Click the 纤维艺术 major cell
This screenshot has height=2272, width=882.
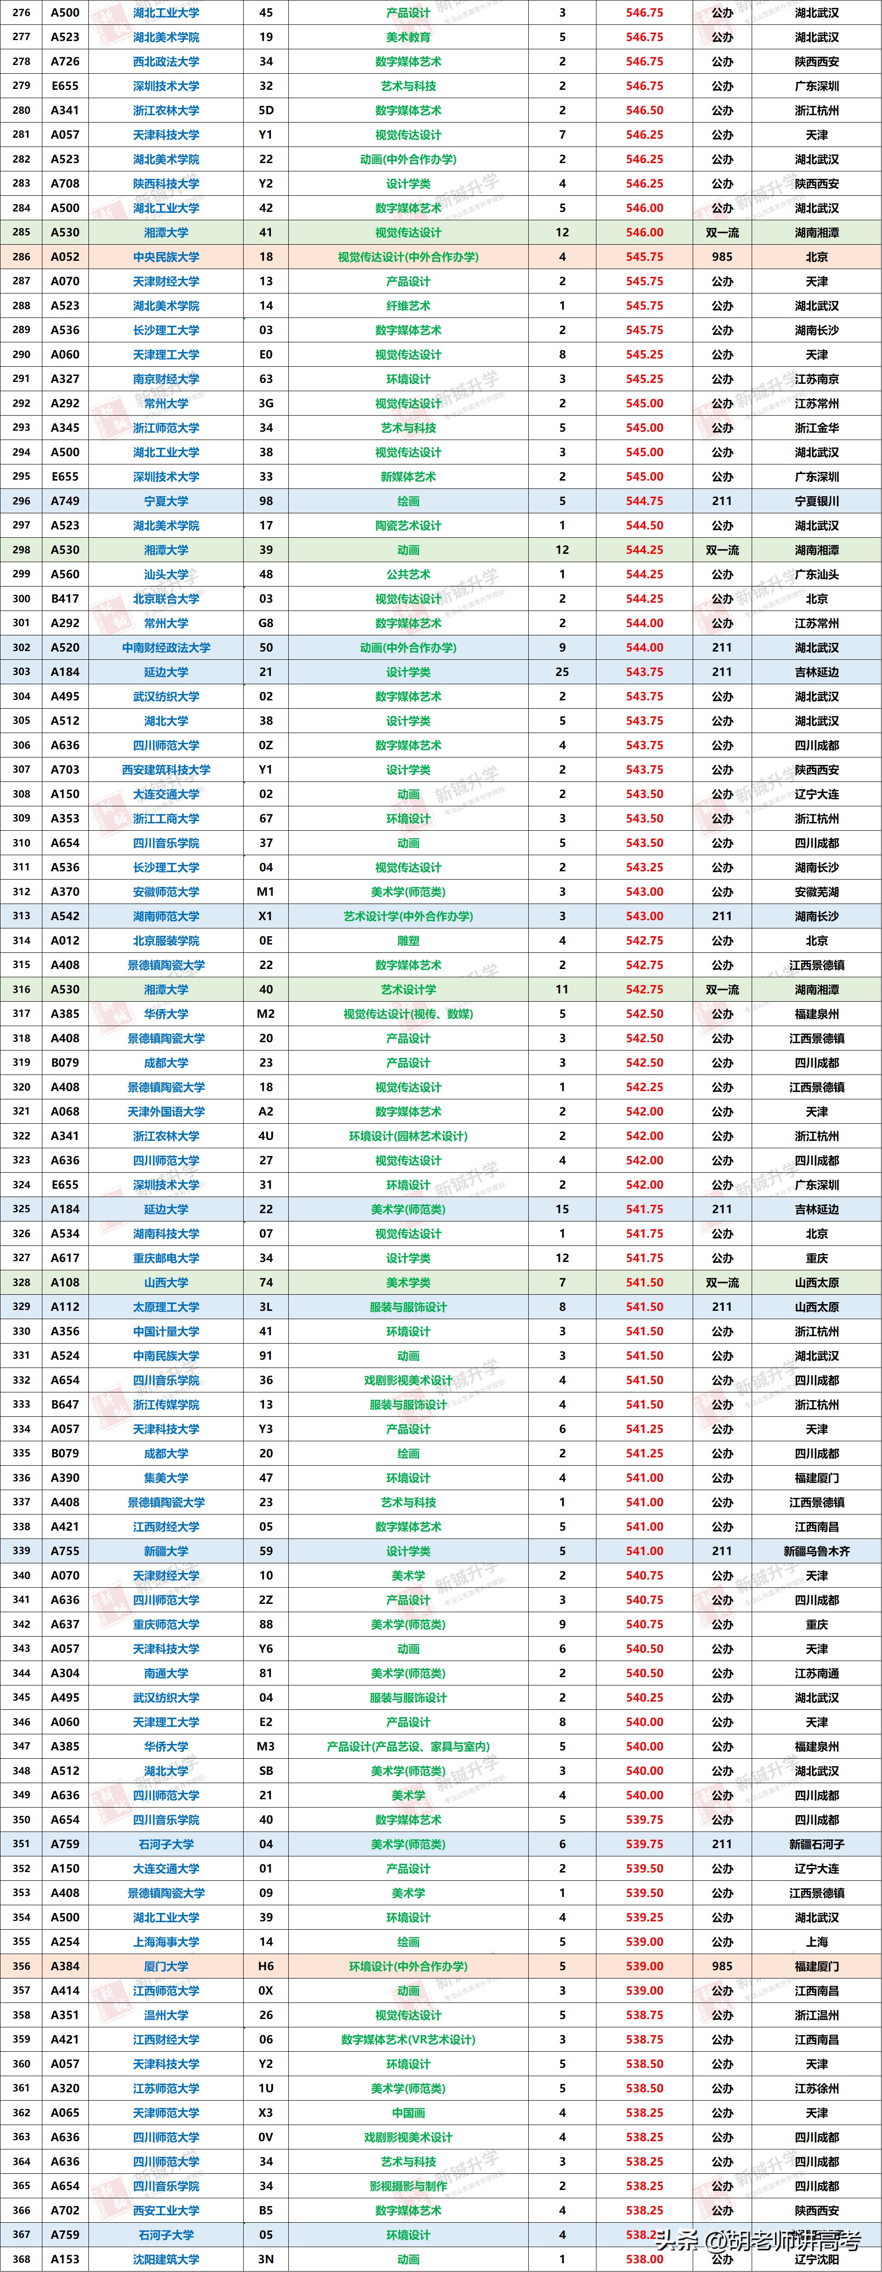[x=409, y=306]
